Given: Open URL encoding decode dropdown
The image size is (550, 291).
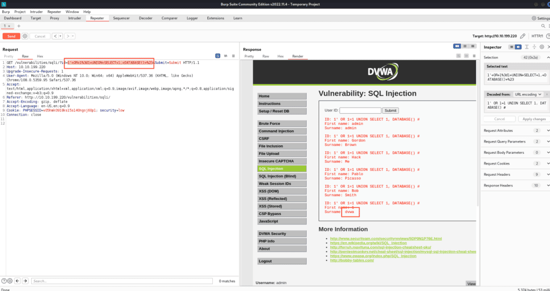Looking at the screenshot, I should pos(528,94).
